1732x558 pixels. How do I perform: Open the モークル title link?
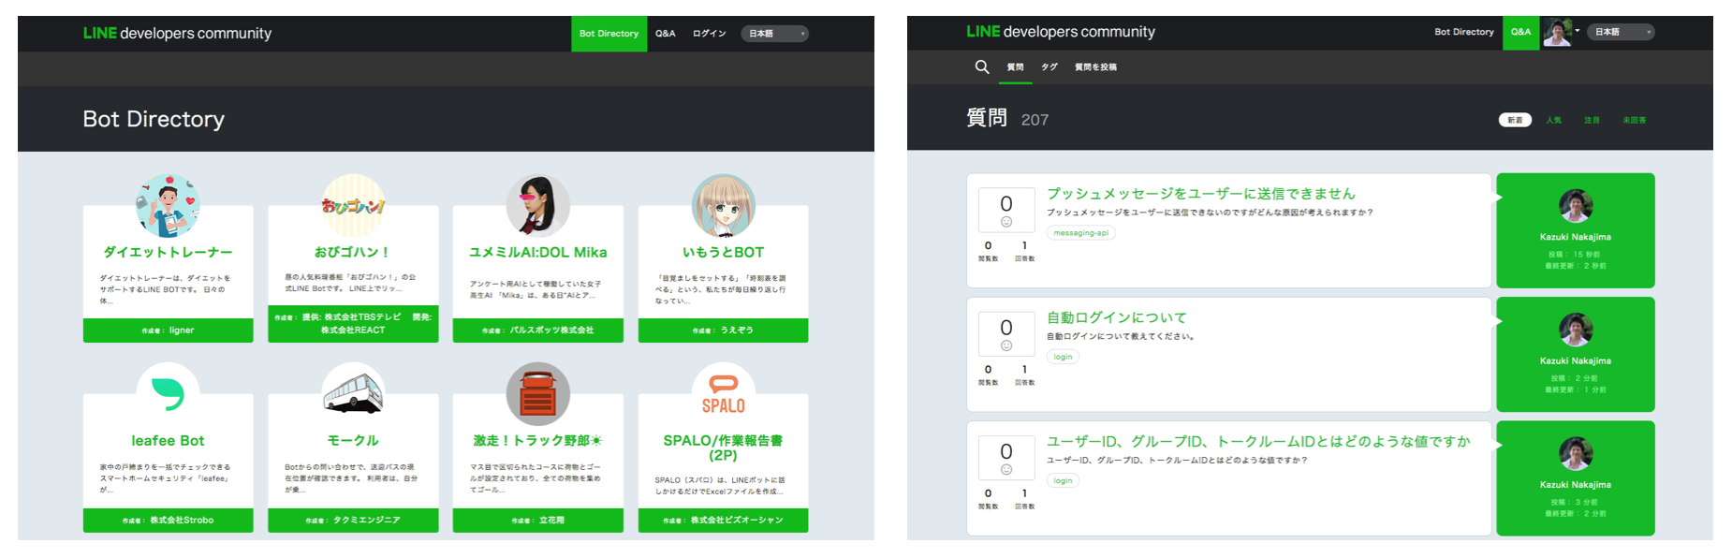[x=353, y=440]
